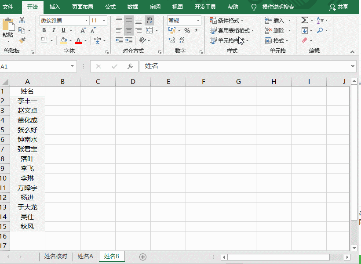Viewport: 361px width, 264px height.
Task: Click the AutoSum sigma icon
Action: [304, 21]
